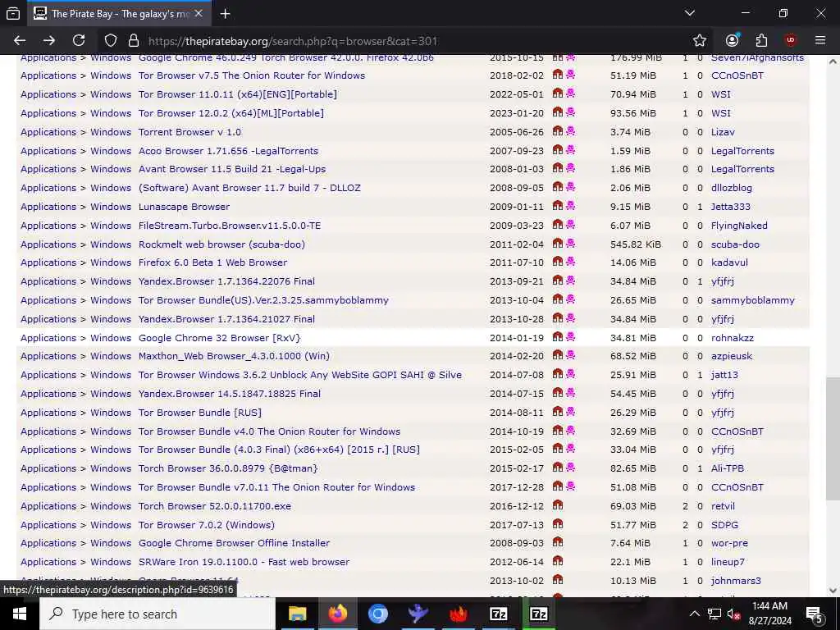Click the muted volume tray icon
This screenshot has width=840, height=630.
pos(733,614)
